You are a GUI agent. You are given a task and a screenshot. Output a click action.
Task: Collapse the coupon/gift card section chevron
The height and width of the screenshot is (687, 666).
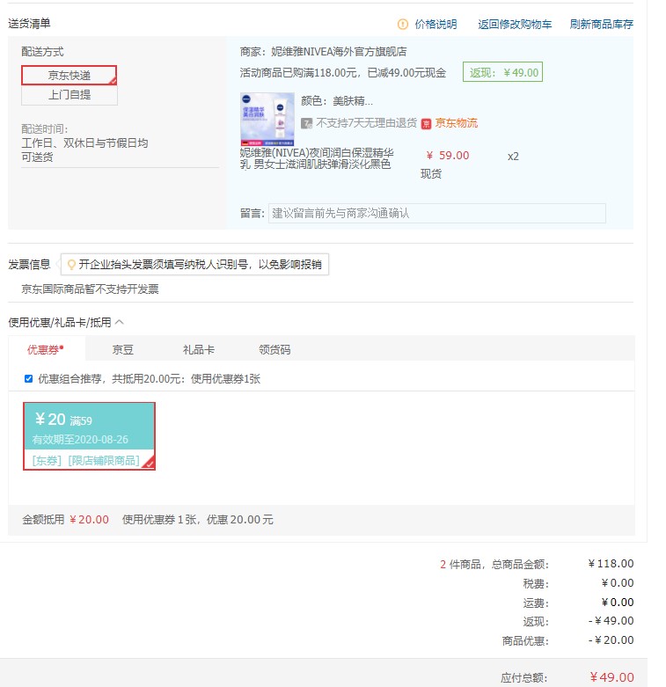point(119,323)
